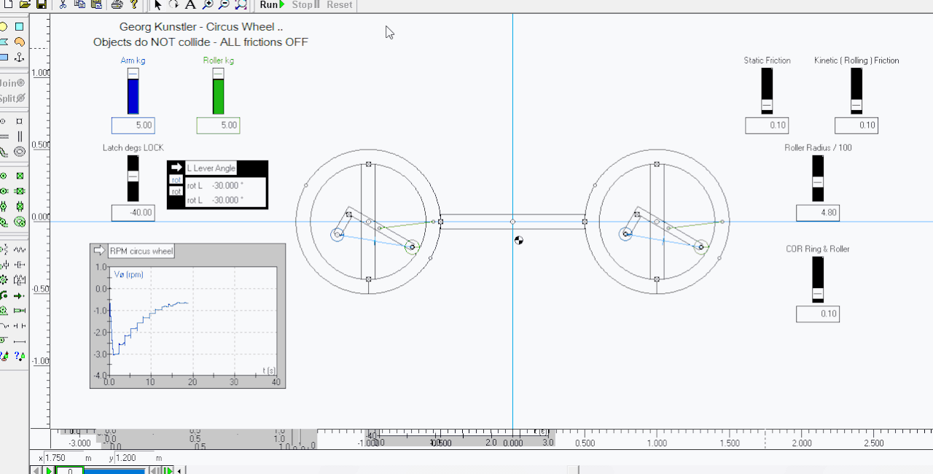Viewport: 933px width, 474px height.
Task: Click the Stop button
Action: click(x=306, y=4)
